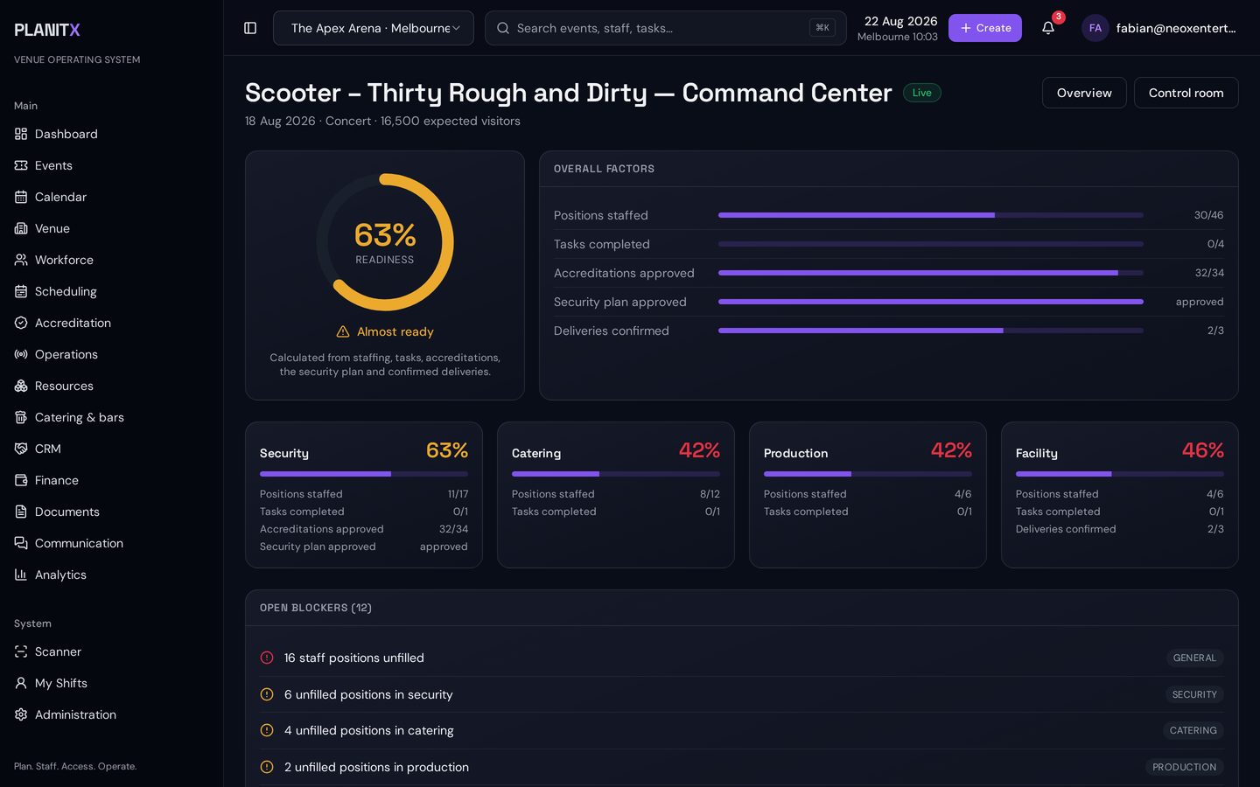The height and width of the screenshot is (787, 1260).
Task: Open the notifications bell
Action: [x=1048, y=28]
